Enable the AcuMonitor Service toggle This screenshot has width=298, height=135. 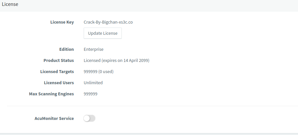click(x=89, y=118)
